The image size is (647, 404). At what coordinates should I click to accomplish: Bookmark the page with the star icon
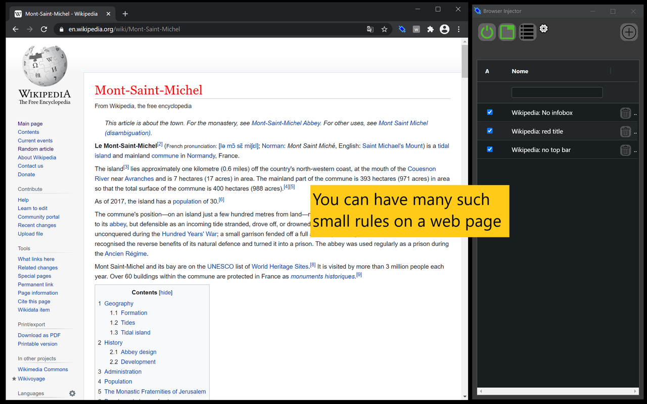coord(385,29)
